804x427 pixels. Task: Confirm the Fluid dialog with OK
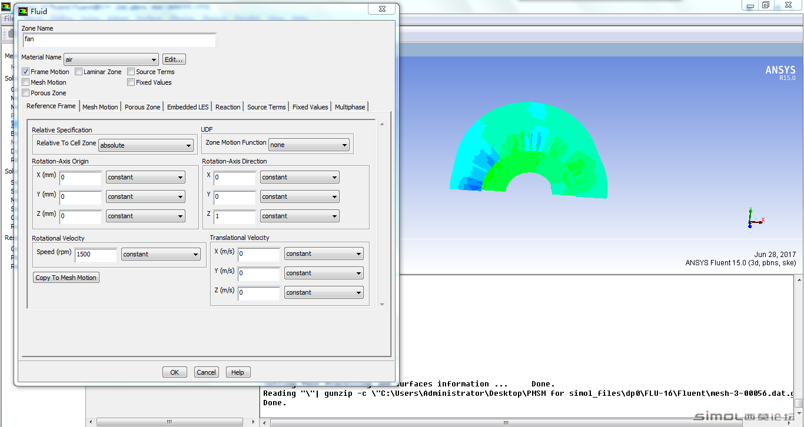coord(175,372)
